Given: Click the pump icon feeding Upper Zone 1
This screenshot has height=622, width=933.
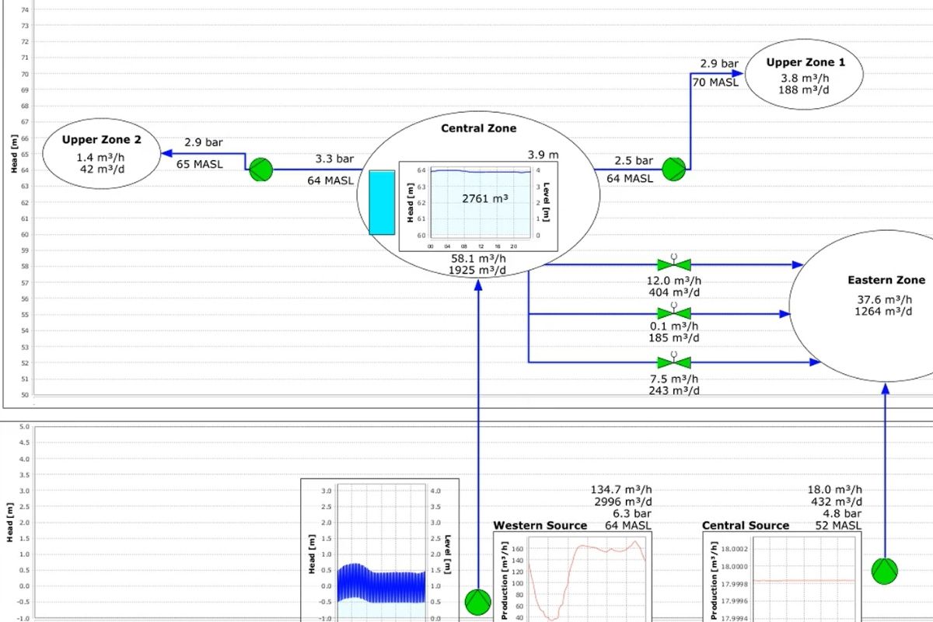Looking at the screenshot, I should pyautogui.click(x=675, y=169).
